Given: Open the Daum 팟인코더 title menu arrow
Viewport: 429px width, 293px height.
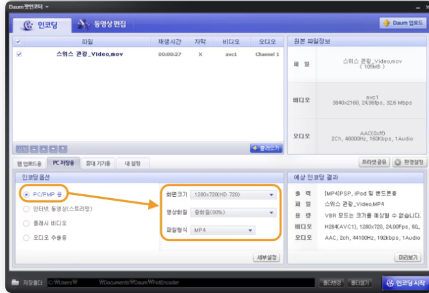Looking at the screenshot, I should pyautogui.click(x=47, y=7).
